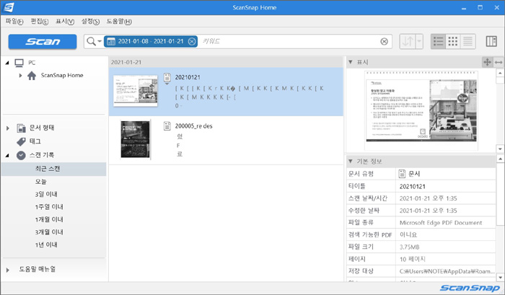Switch to thumbnail grid view
The height and width of the screenshot is (295, 505).
click(453, 42)
